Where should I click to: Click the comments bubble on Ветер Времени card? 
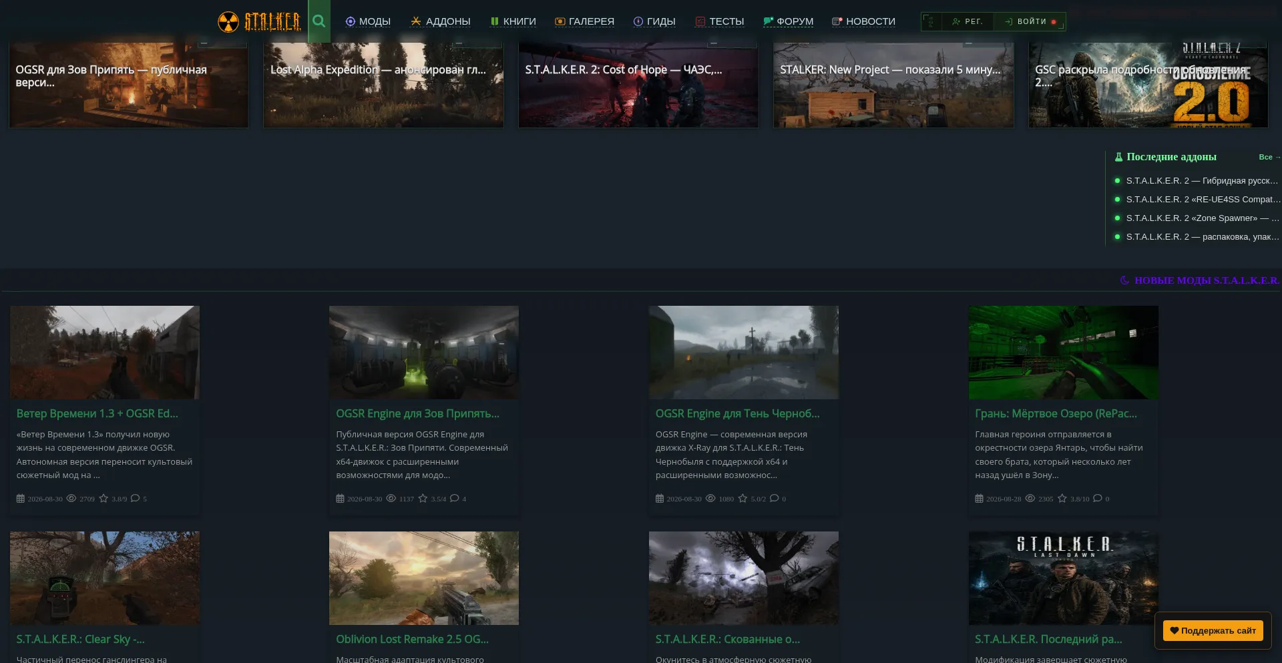coord(136,498)
